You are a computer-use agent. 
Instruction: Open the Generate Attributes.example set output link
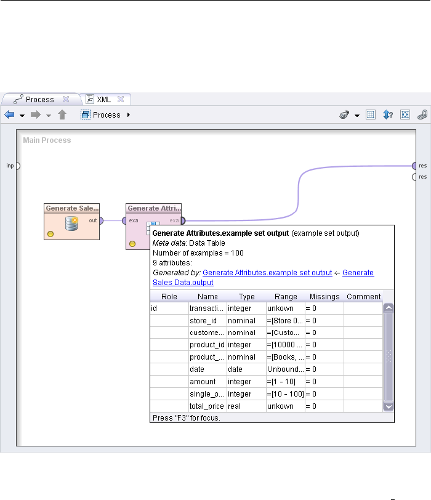coord(267,273)
